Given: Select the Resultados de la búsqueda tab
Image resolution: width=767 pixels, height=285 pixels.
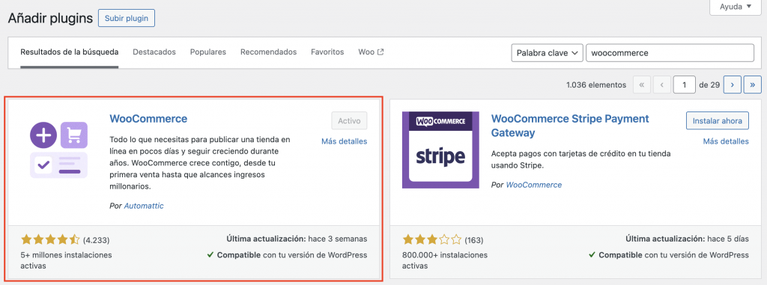Looking at the screenshot, I should click(70, 52).
